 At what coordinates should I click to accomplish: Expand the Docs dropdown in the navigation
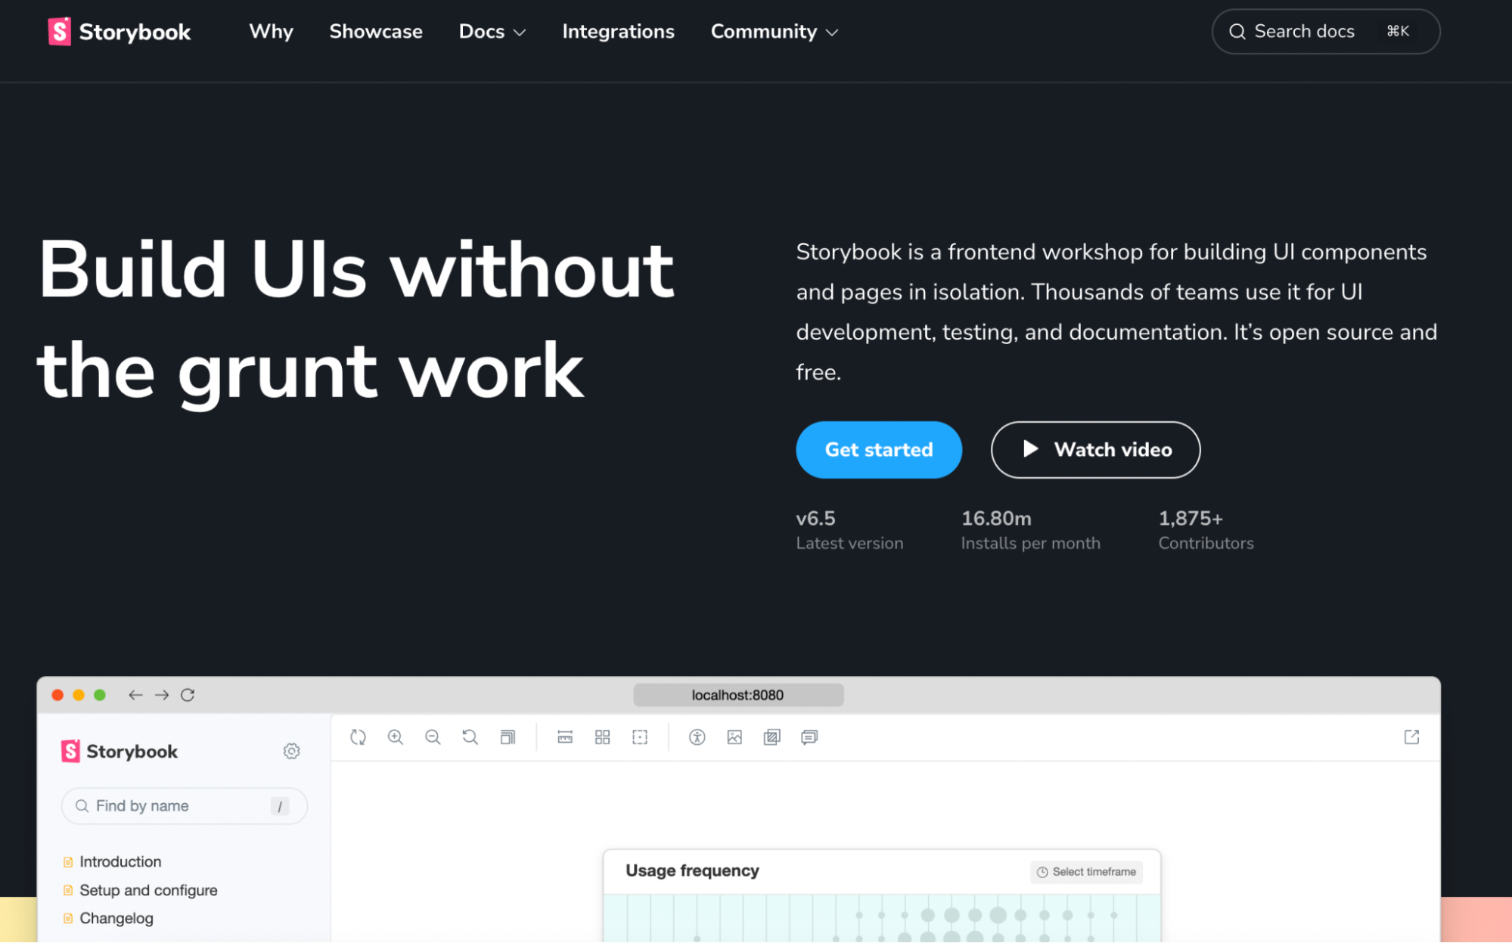pyautogui.click(x=492, y=32)
